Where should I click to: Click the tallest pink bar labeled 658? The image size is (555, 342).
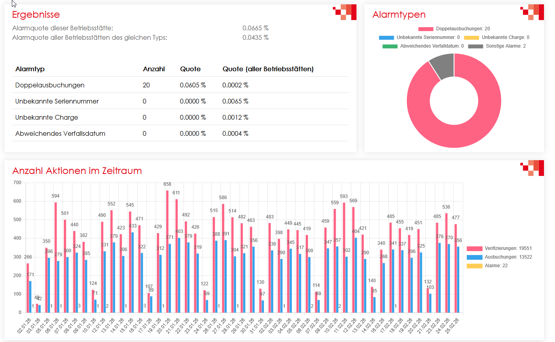coord(167,252)
